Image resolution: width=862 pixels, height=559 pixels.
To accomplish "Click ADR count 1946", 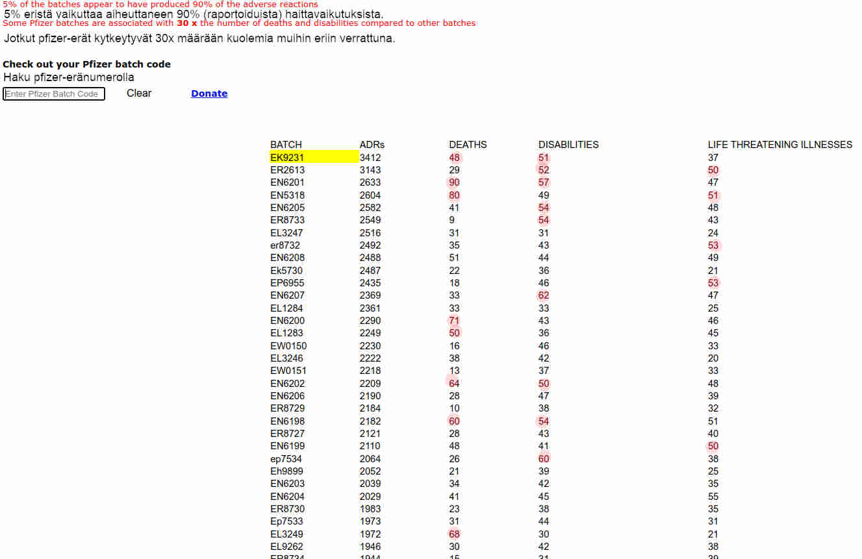I will [370, 547].
